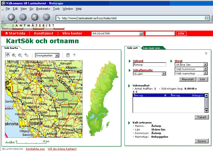Click the Netscape title bar icon
This screenshot has width=213, height=151.
[x=3, y=3]
